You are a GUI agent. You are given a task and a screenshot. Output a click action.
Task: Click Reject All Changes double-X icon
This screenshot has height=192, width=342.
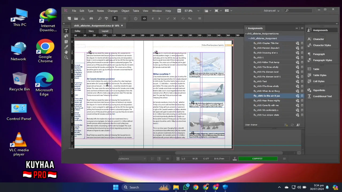tap(190, 18)
